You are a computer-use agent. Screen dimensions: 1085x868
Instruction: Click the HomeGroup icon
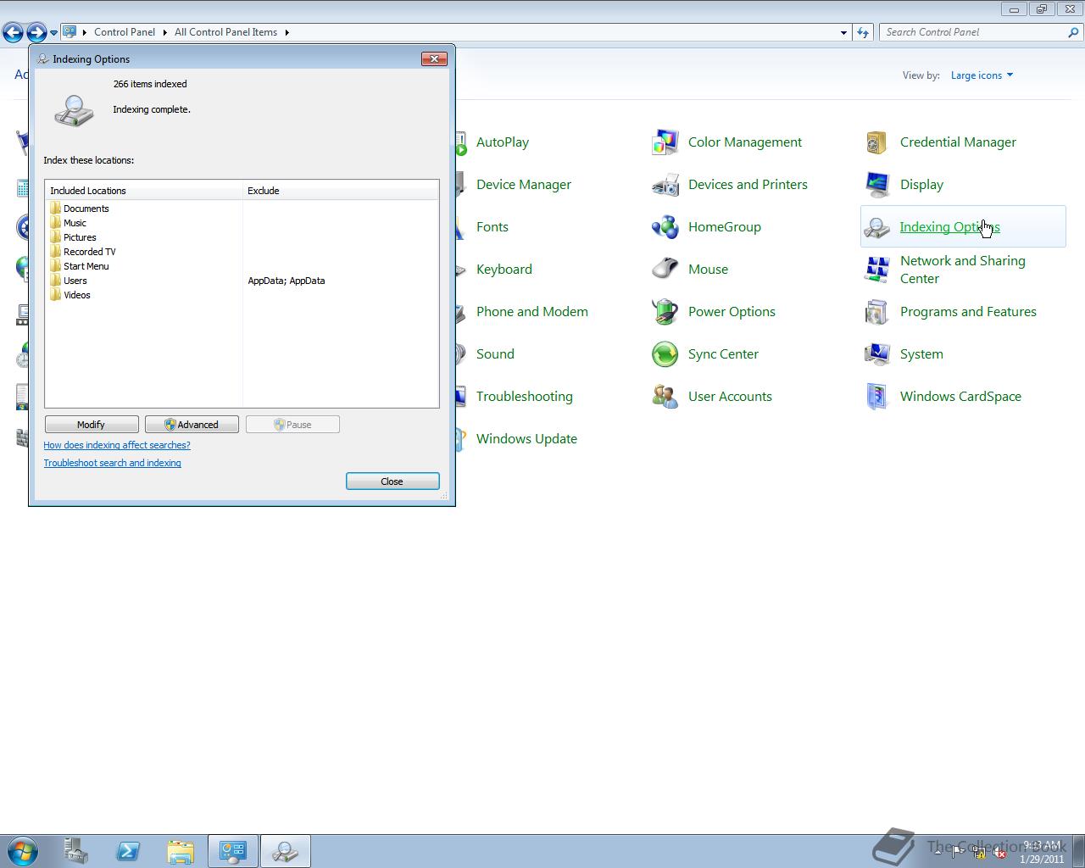click(x=665, y=227)
